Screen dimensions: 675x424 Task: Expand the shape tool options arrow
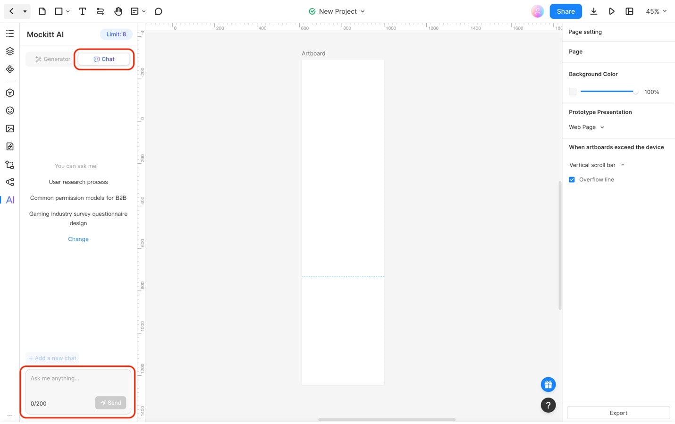[x=68, y=11]
